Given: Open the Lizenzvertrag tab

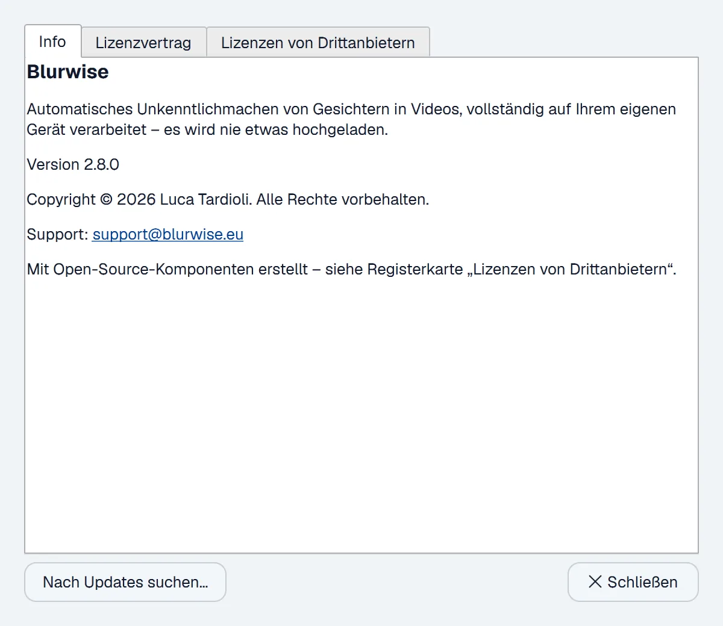Looking at the screenshot, I should (x=143, y=43).
